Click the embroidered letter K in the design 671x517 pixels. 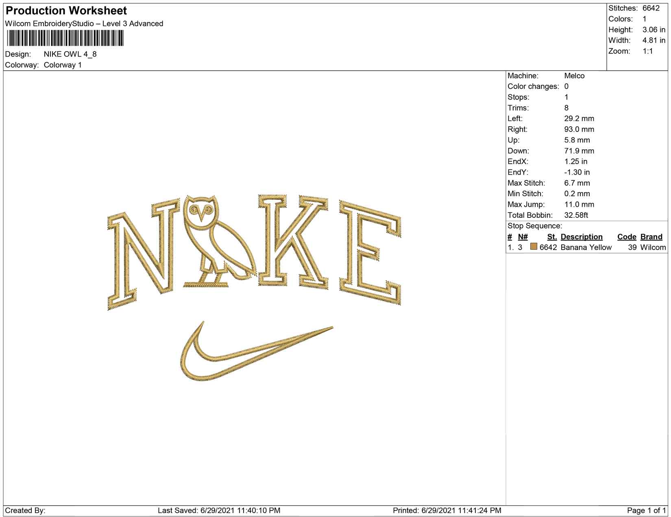[293, 241]
